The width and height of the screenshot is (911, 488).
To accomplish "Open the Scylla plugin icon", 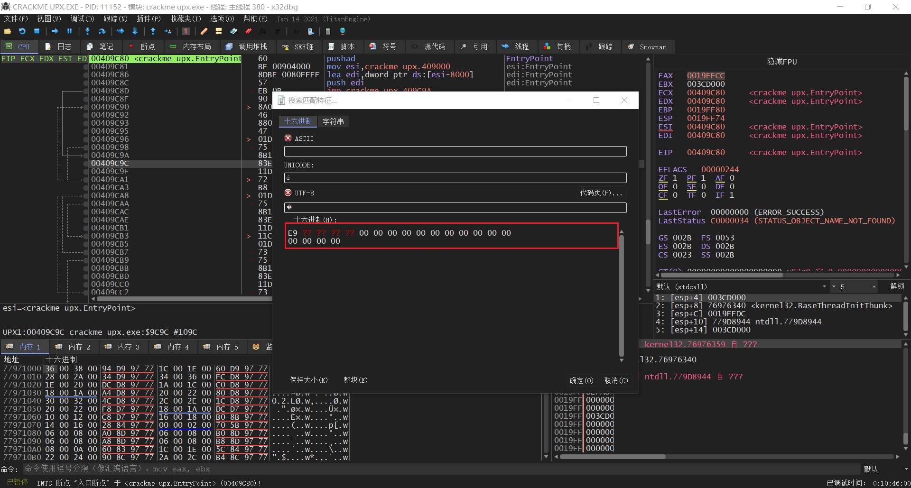I will (186, 31).
